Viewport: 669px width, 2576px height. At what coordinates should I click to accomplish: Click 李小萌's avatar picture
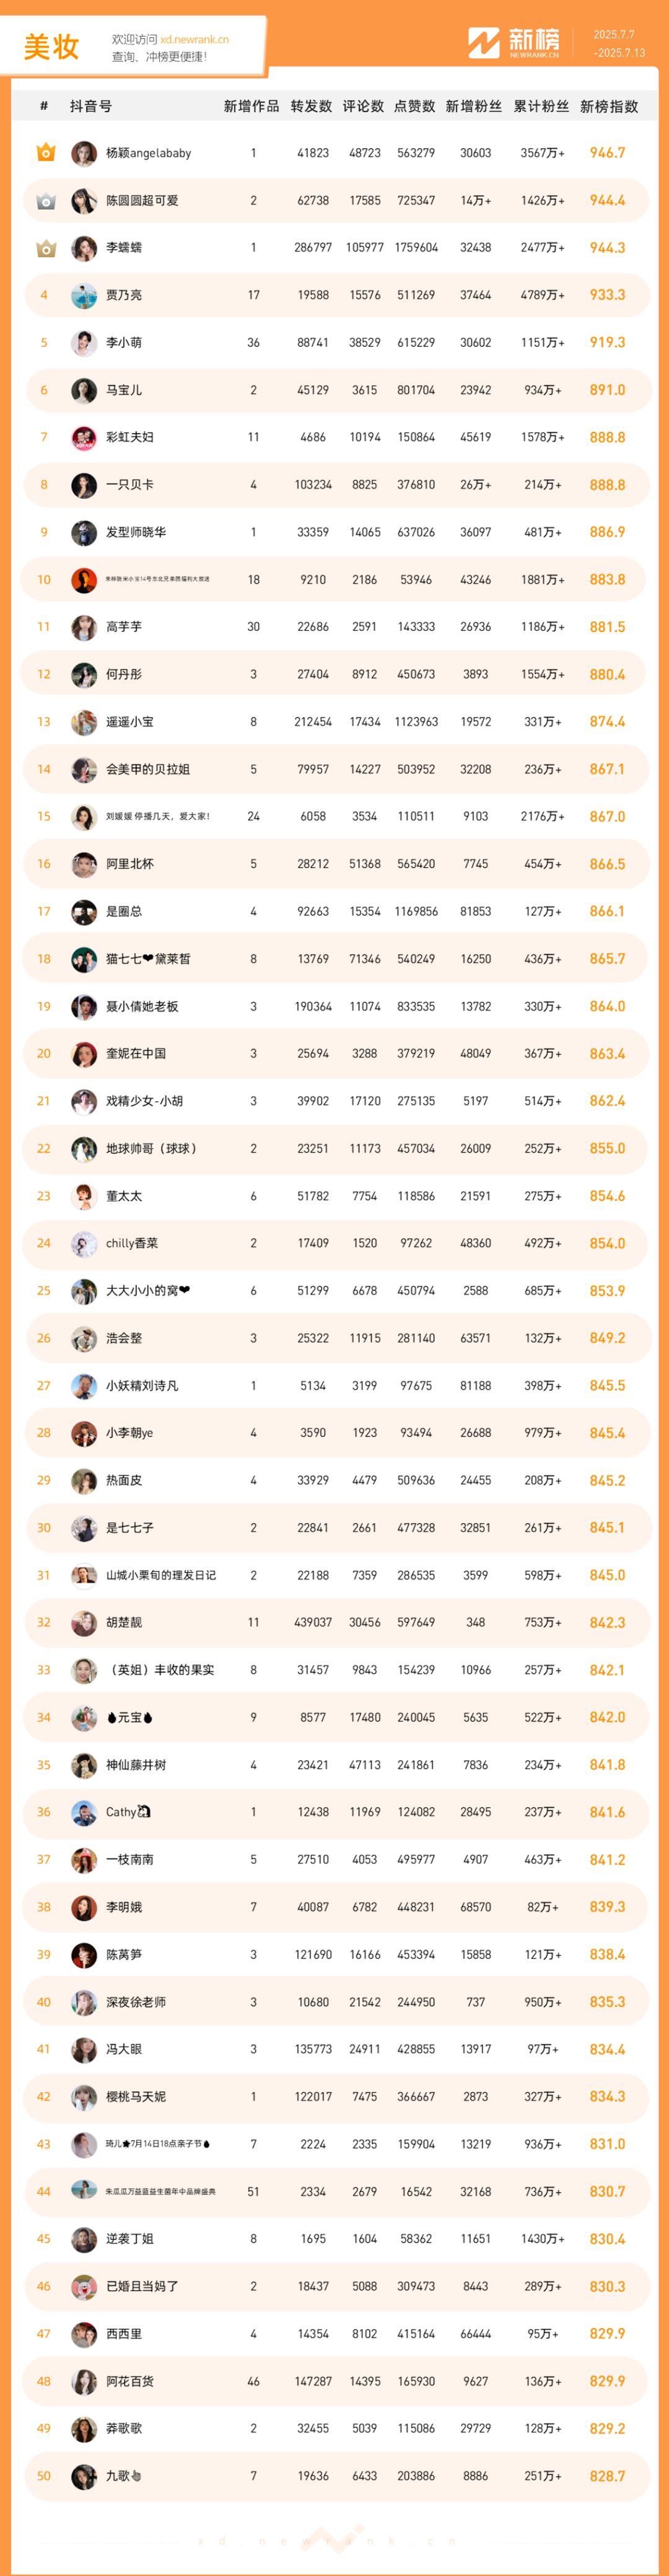(x=84, y=343)
